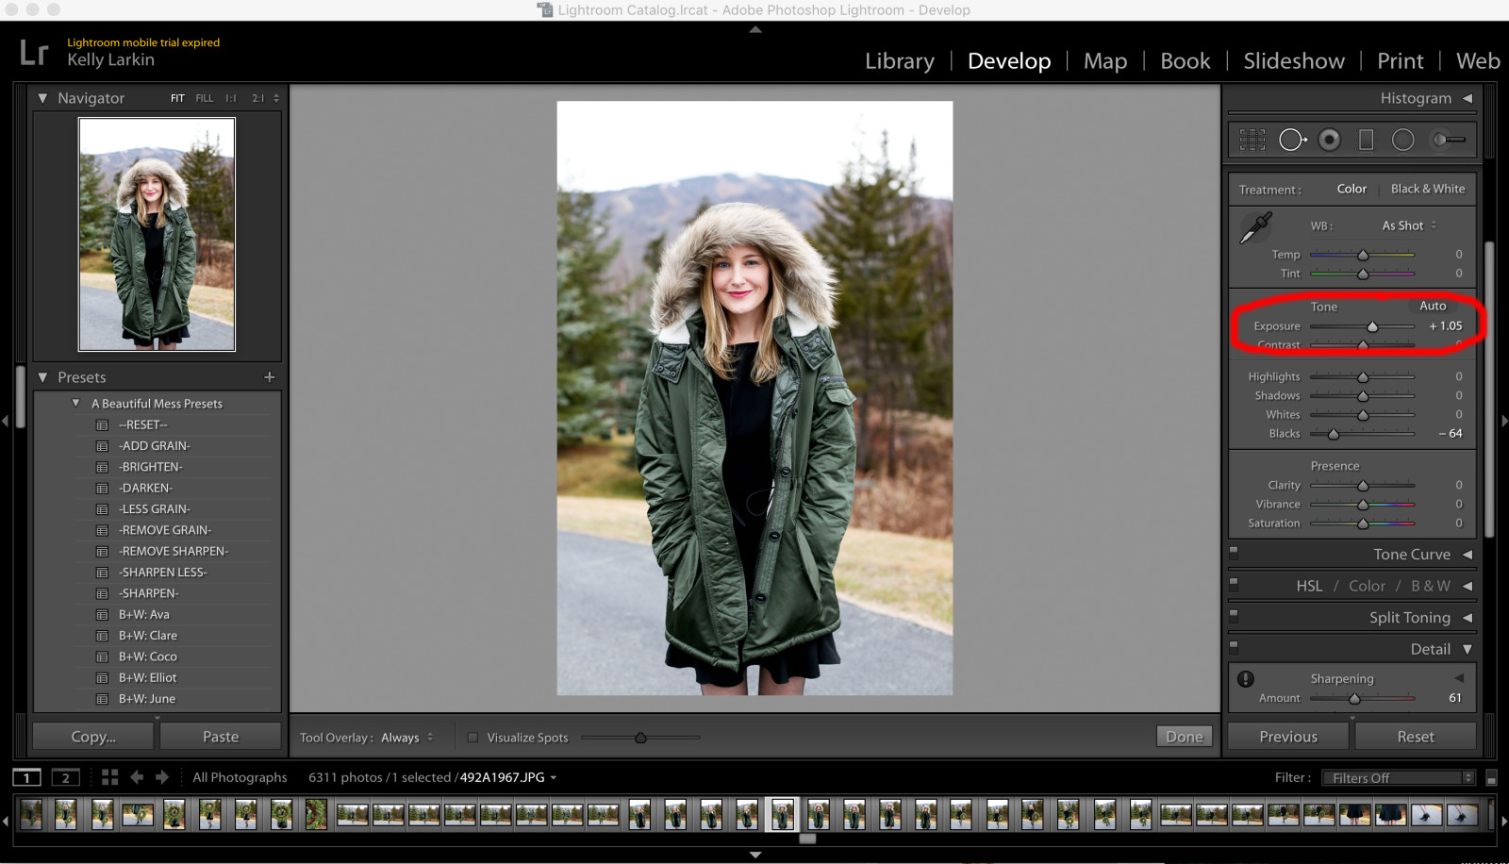Click the Grid view icon above the filmstrip
Viewport: 1509px width, 864px height.
(x=110, y=777)
